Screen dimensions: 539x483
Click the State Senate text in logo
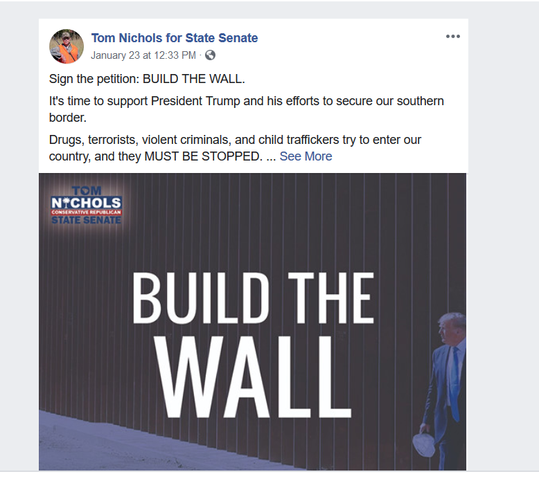[x=86, y=219]
